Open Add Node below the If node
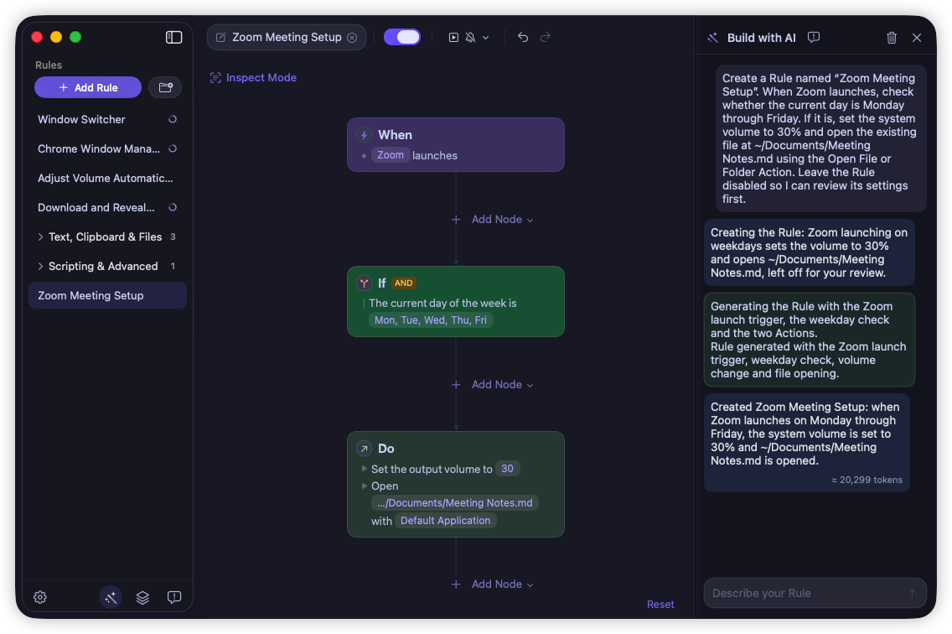 pos(493,385)
